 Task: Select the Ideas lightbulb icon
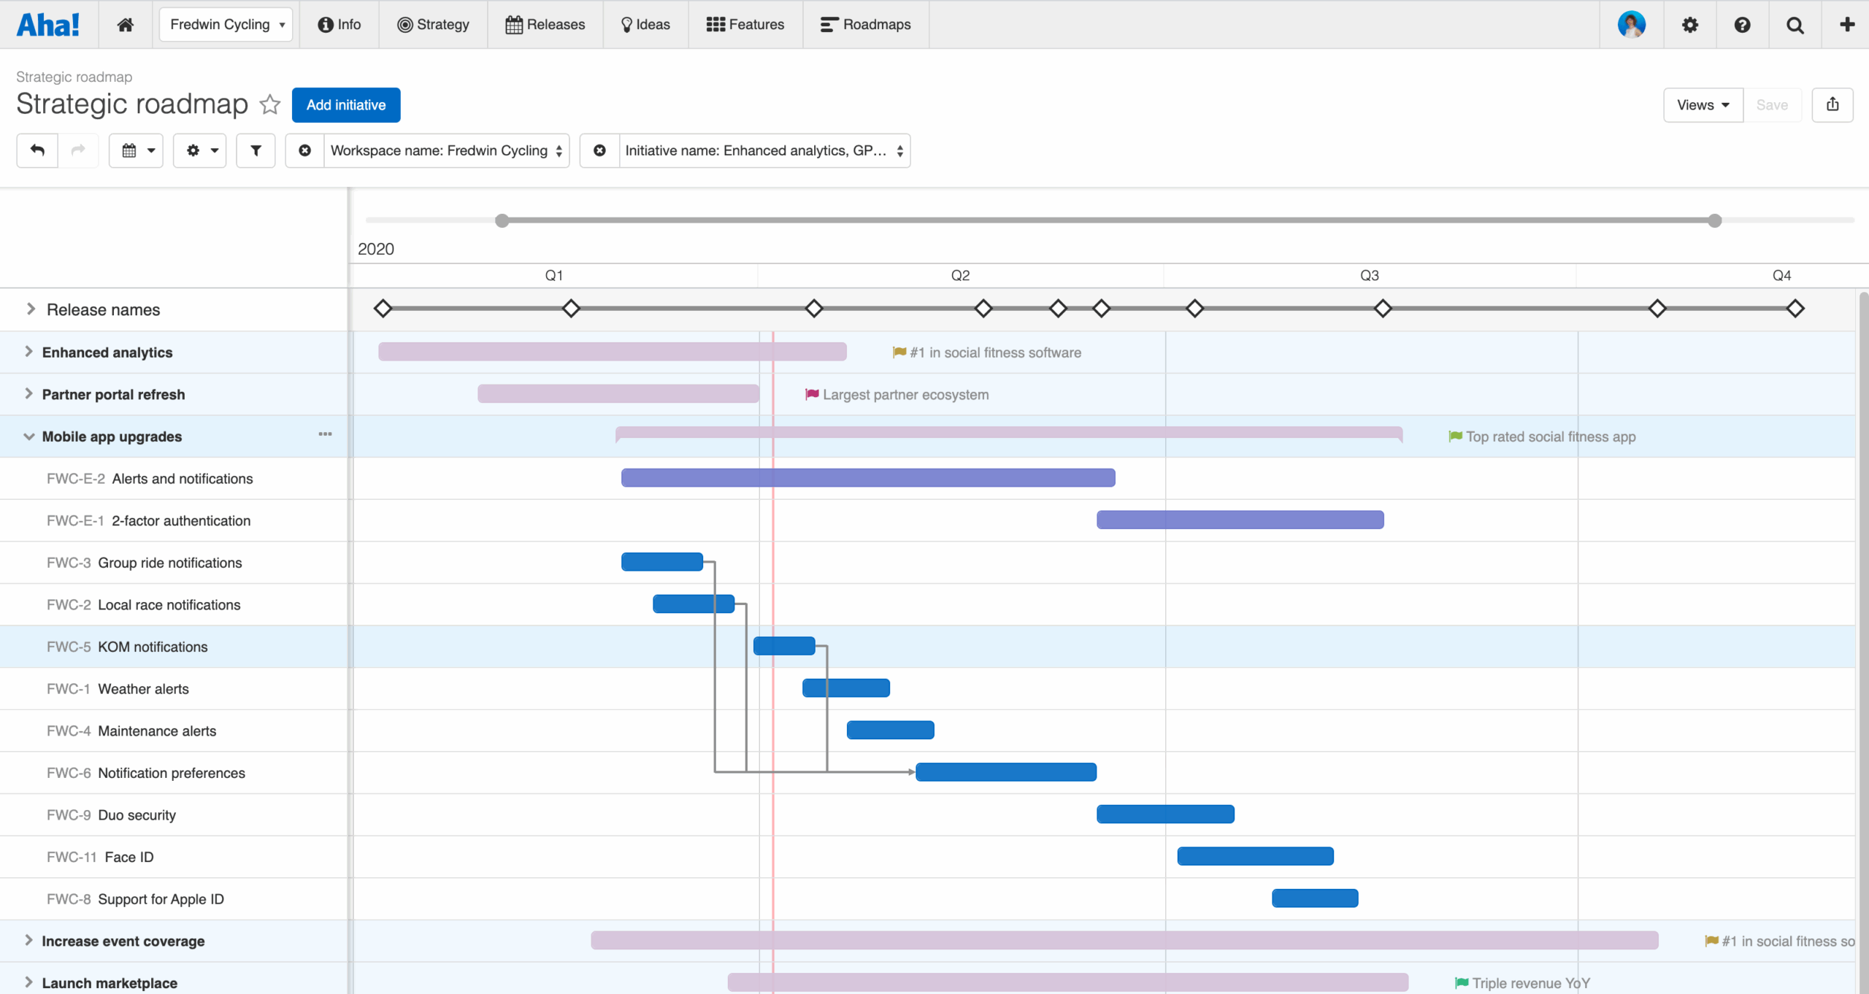click(627, 24)
